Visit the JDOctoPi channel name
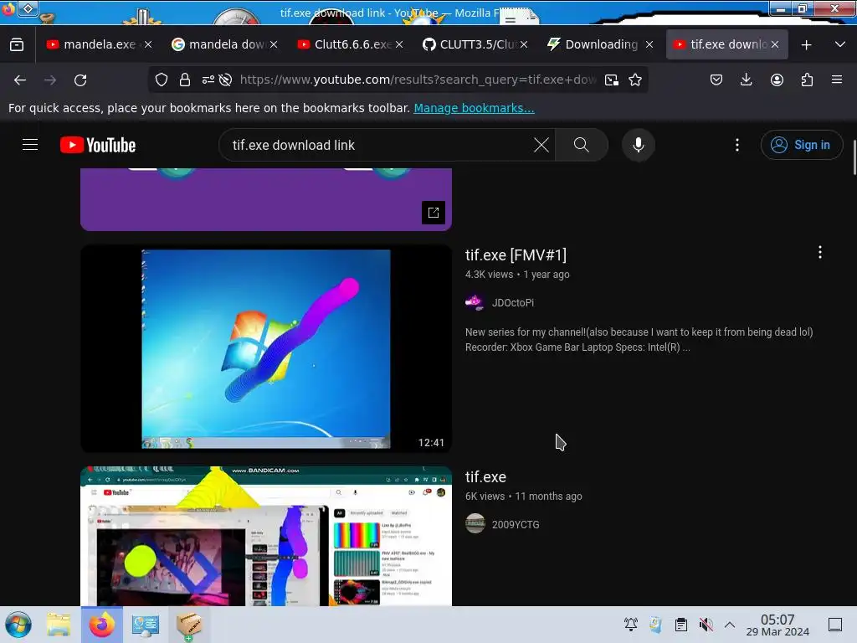Viewport: 857px width, 643px height. point(513,303)
